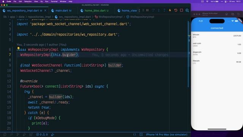Open the Code application menu
The height and width of the screenshot is (137, 243).
[x=9, y=2]
